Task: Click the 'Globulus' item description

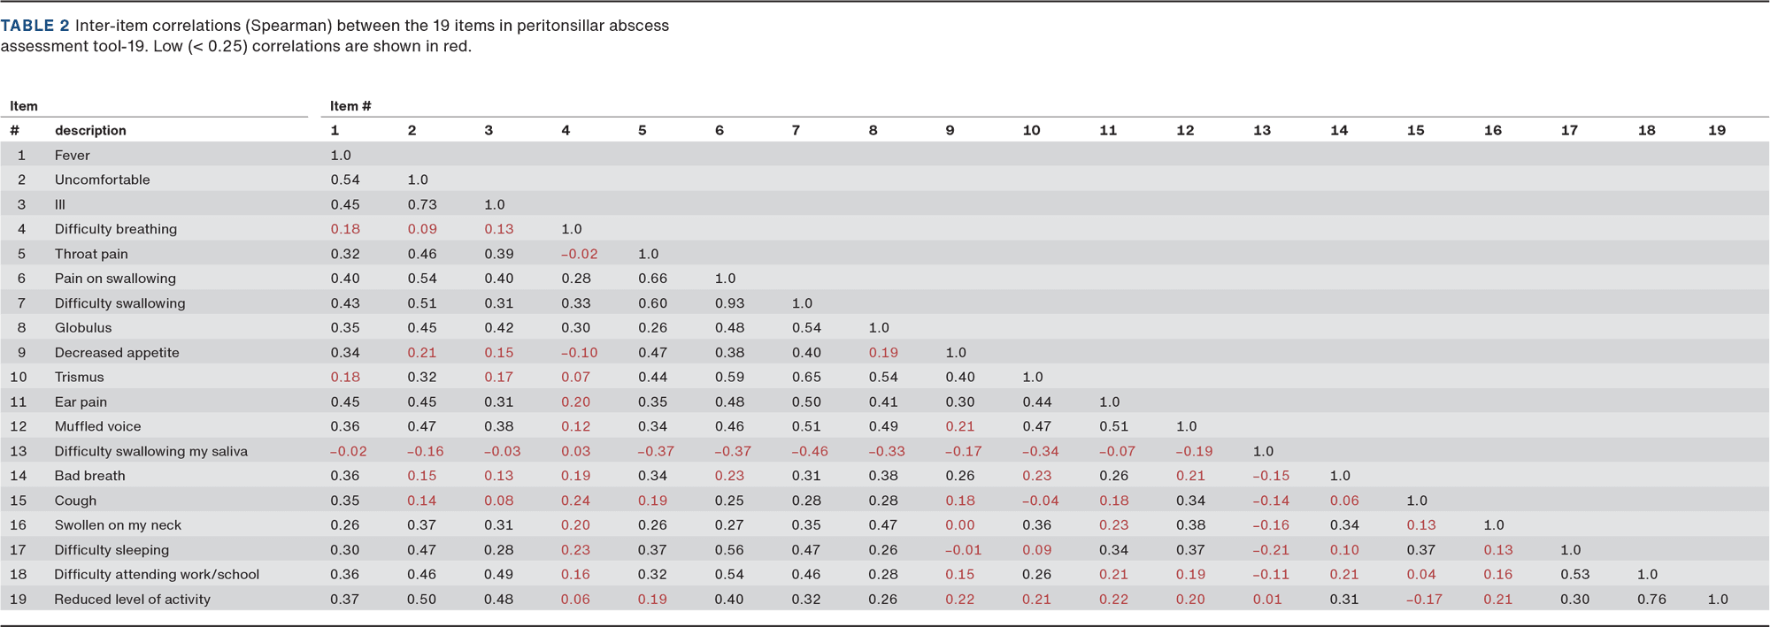Action: [83, 328]
